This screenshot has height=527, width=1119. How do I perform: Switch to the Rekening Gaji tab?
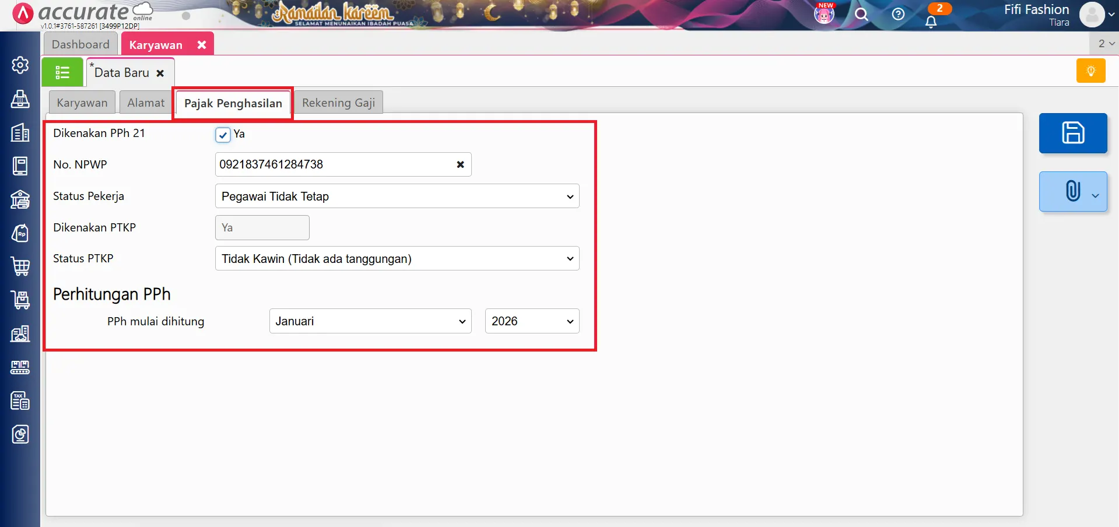(x=338, y=103)
